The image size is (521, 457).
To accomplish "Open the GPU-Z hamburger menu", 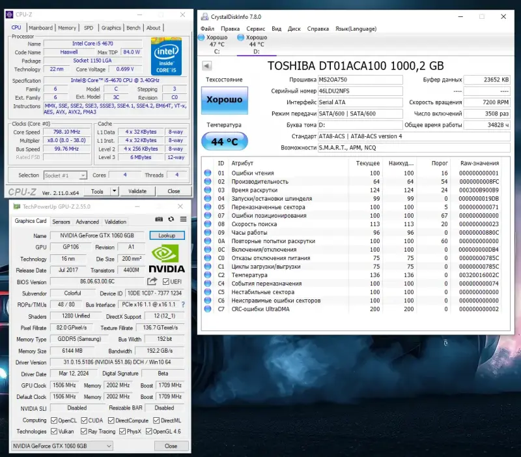I will (x=184, y=219).
